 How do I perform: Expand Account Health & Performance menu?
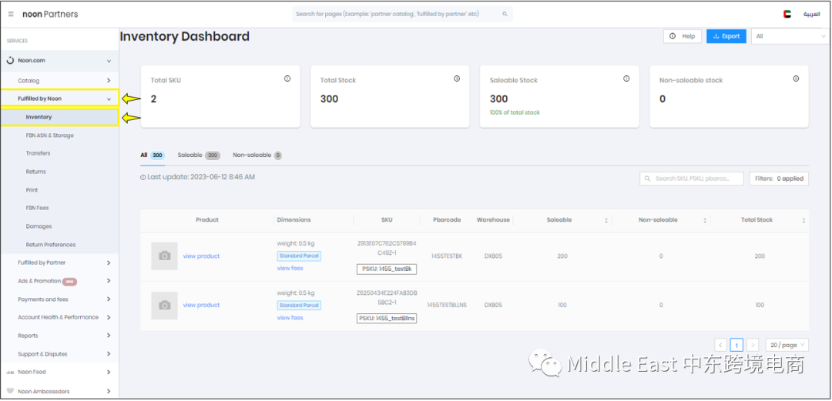point(109,317)
